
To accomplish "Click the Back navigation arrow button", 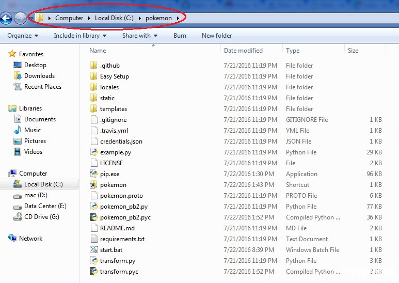I will click(6, 18).
